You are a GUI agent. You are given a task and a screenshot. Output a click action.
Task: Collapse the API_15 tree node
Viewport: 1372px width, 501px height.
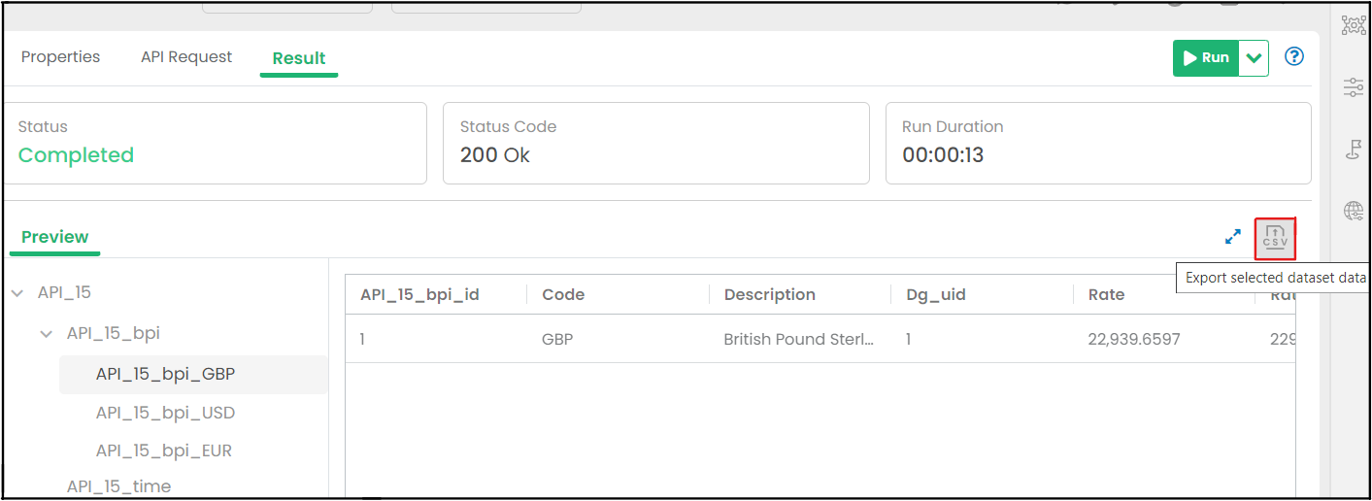coord(17,292)
